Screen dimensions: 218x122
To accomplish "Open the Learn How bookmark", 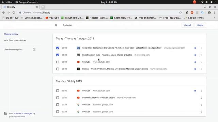I will 121,18.
